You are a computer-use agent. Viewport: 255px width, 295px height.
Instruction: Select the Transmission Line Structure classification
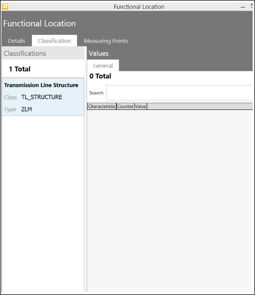click(43, 97)
